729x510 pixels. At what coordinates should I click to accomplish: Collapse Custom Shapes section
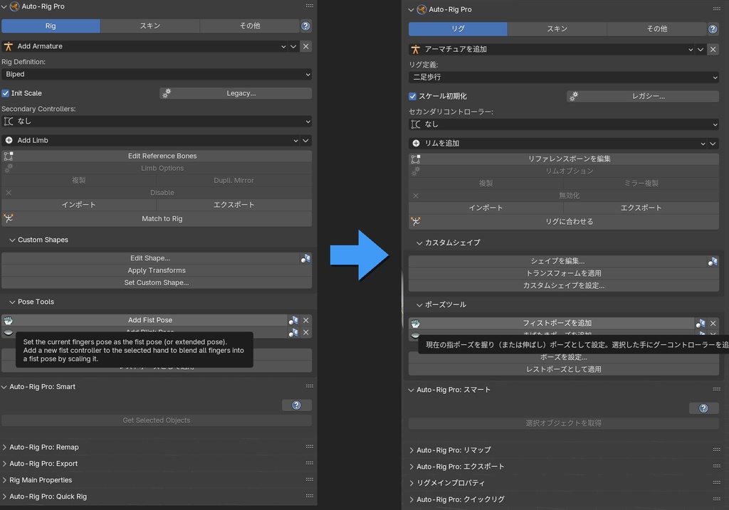tap(13, 240)
